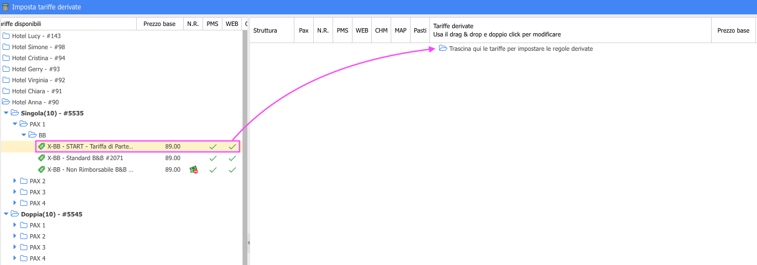
Task: Click the WEB checkmark of Standard B&B #2071
Action: point(232,158)
